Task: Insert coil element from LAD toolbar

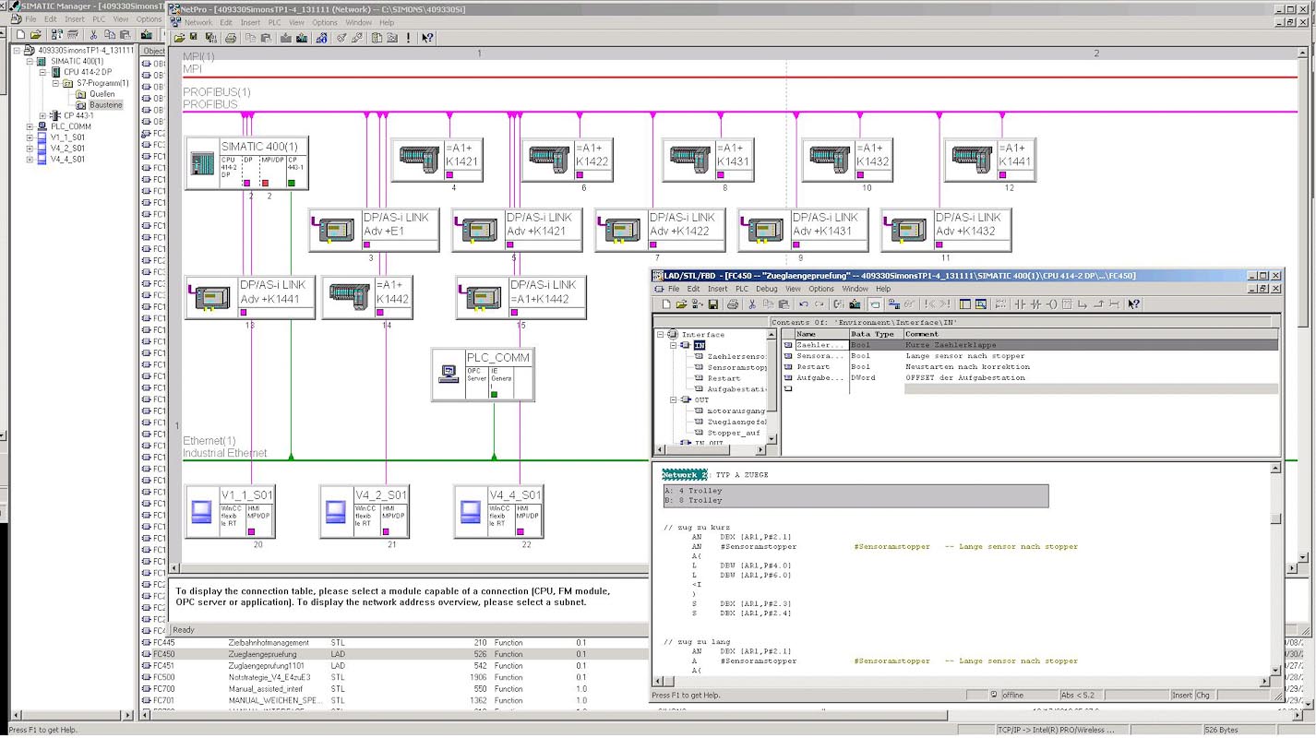Action: (x=1051, y=304)
